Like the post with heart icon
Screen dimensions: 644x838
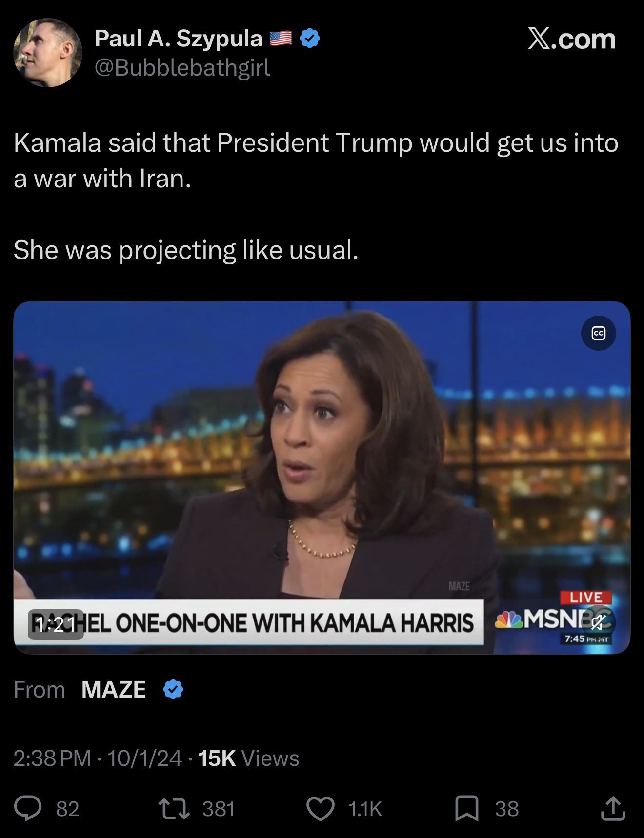click(320, 809)
